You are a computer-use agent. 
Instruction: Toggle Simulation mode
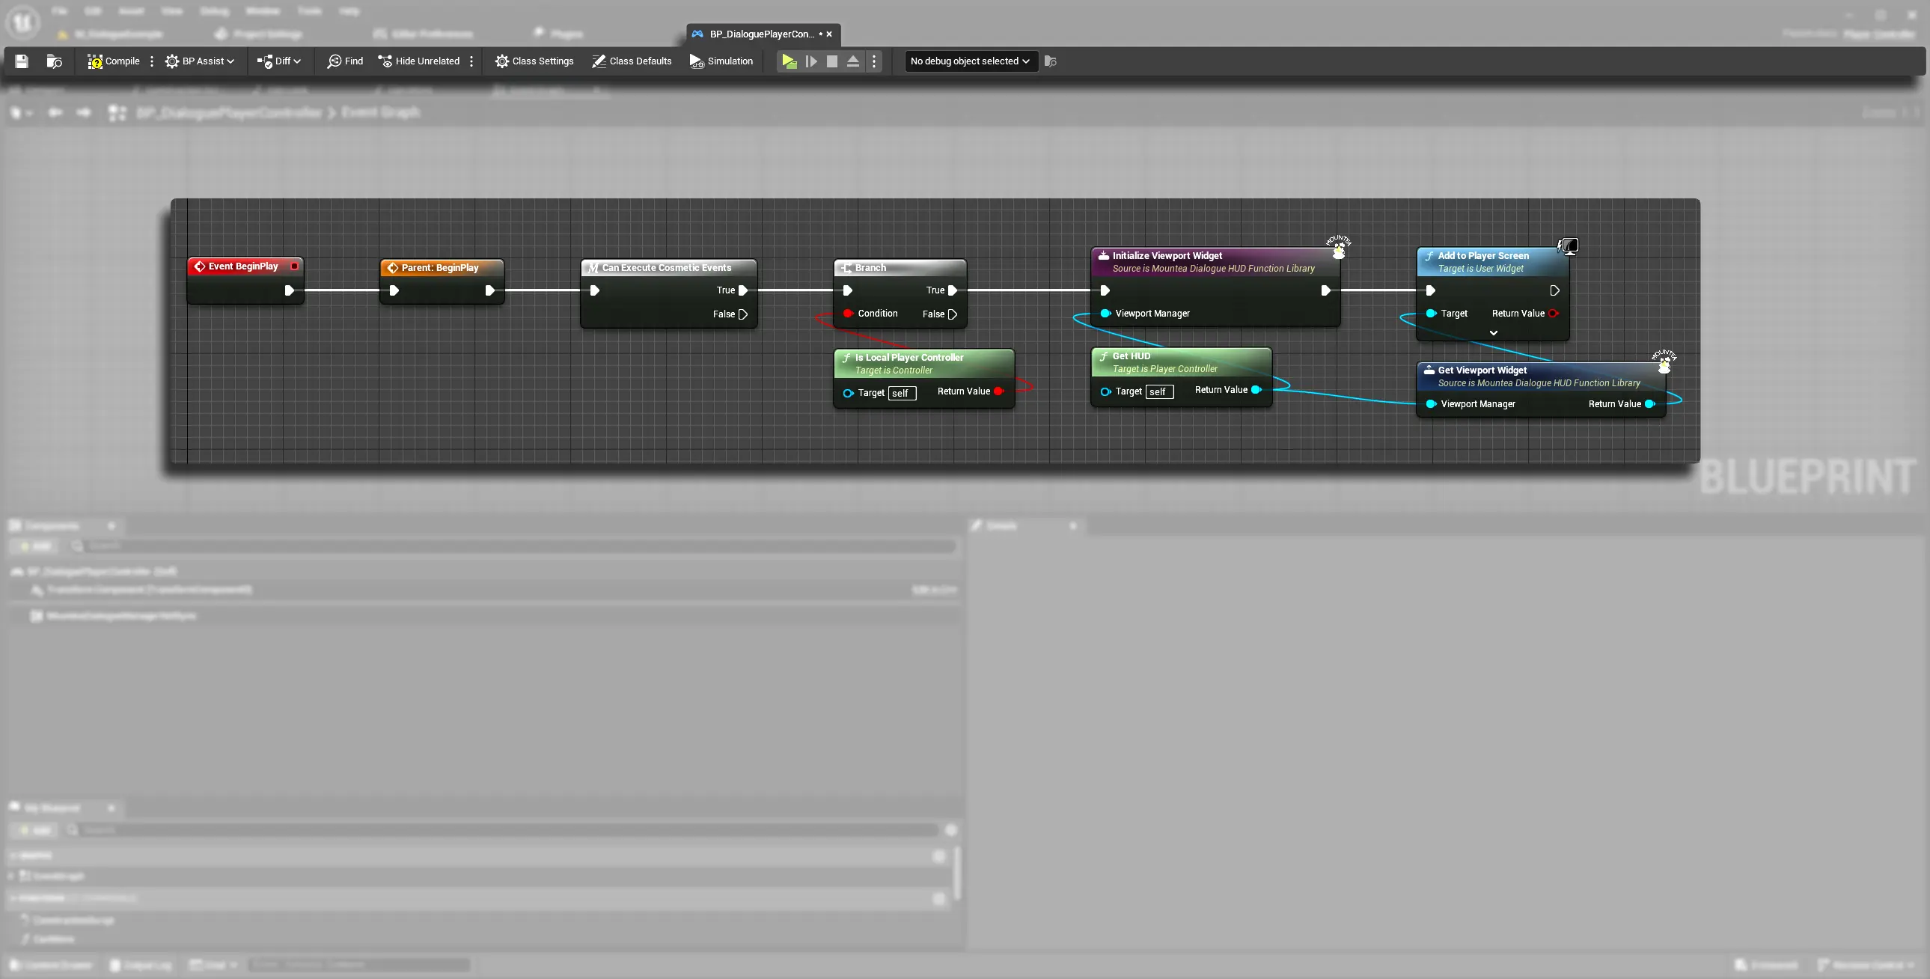click(x=721, y=61)
